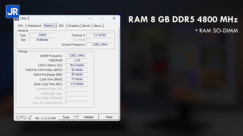Close CPU-Z using the title bar X

114,19
